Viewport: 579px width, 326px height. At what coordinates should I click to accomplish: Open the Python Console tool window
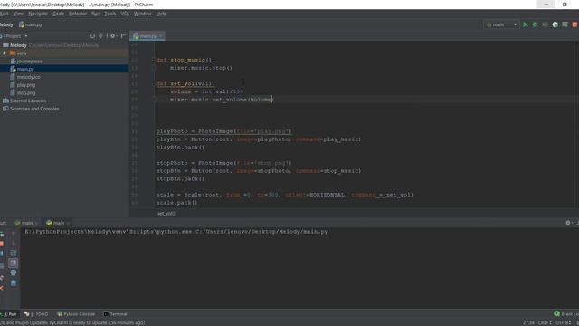(76, 314)
